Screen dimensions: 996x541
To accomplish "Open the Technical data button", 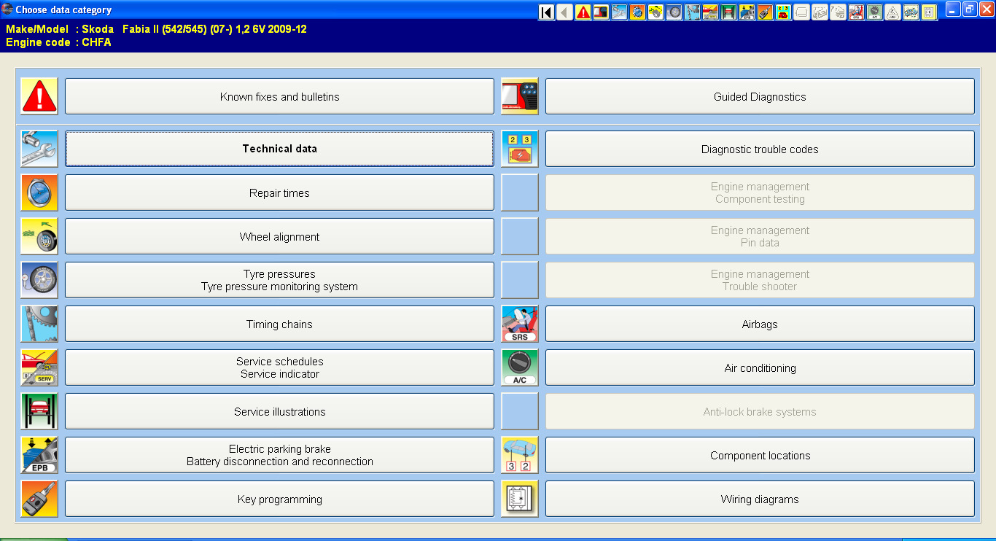I will click(279, 149).
